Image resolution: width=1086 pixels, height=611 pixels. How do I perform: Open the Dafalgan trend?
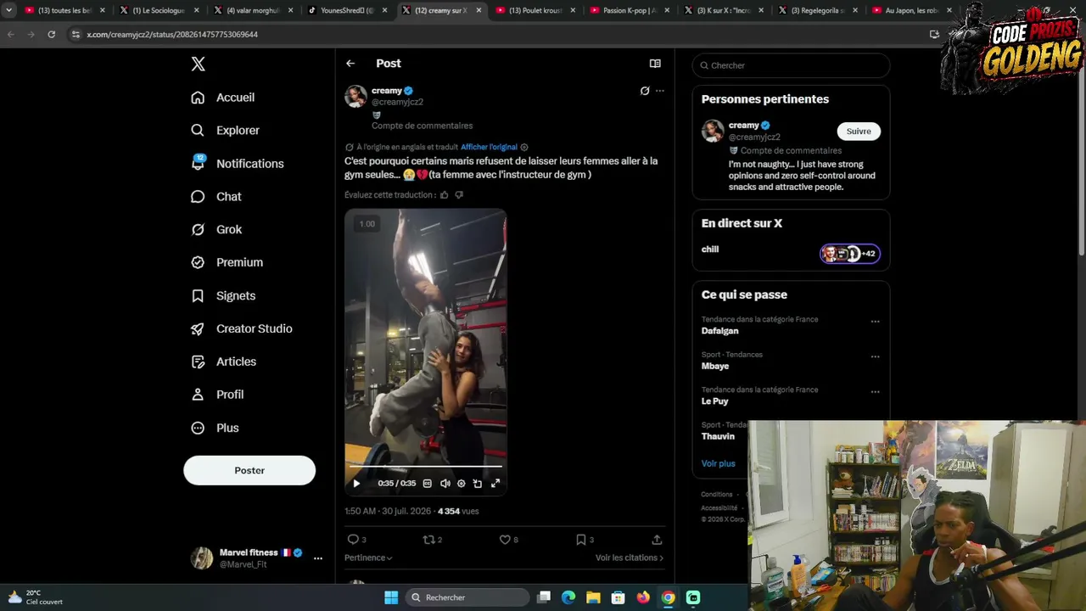coord(719,331)
